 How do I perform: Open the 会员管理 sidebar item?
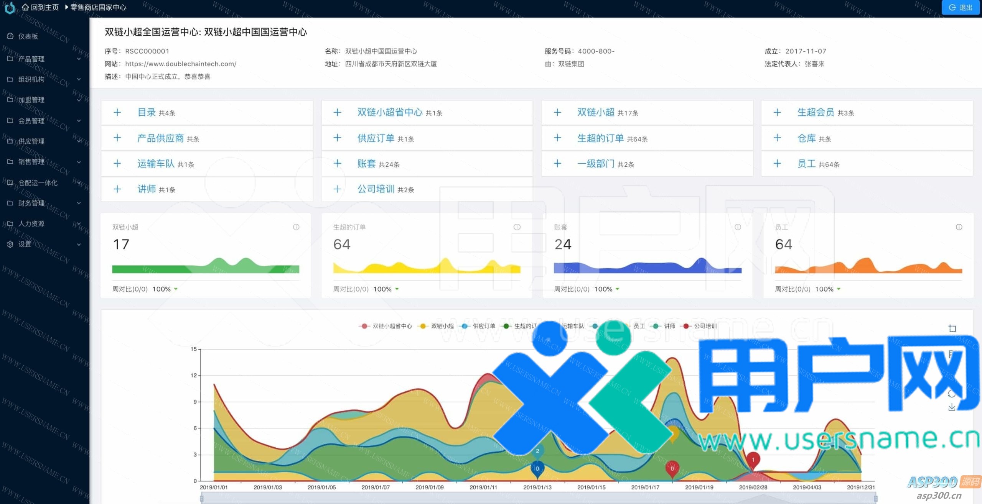[31, 121]
